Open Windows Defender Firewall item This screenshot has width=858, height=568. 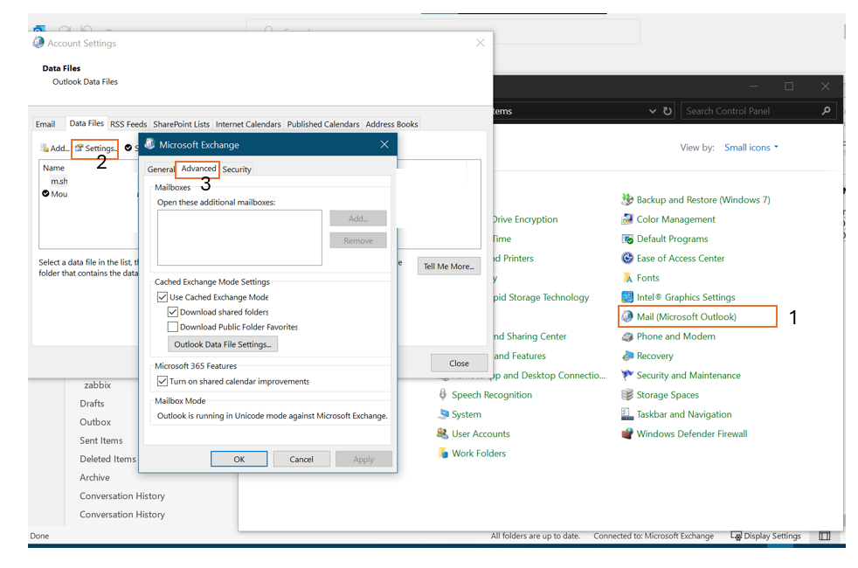[x=684, y=434]
